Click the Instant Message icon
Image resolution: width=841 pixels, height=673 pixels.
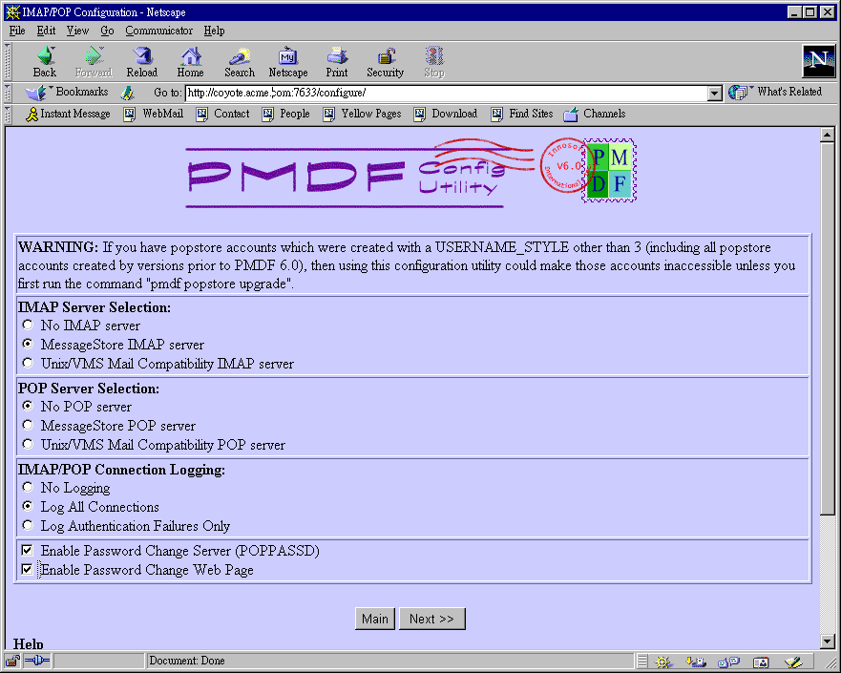point(32,114)
